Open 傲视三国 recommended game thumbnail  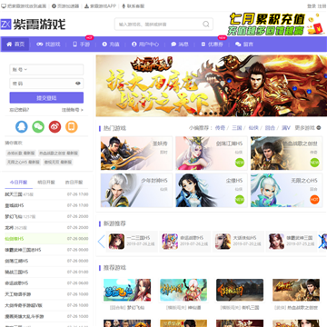240,290
